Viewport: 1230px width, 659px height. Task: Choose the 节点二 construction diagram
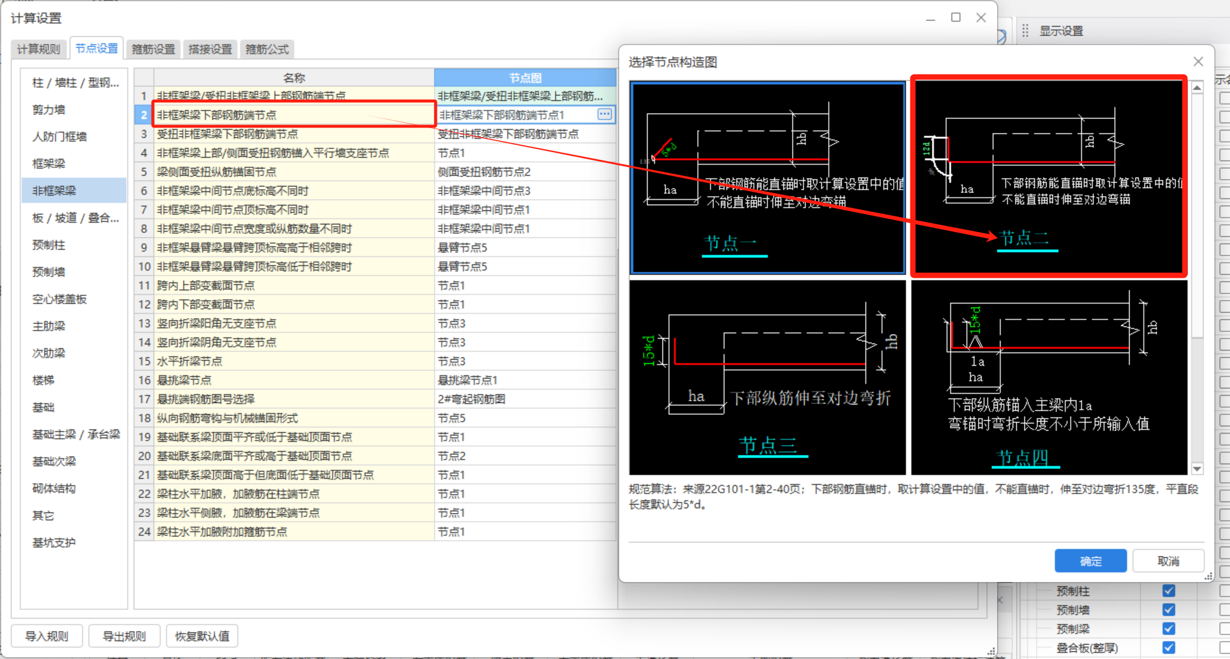tap(1049, 176)
